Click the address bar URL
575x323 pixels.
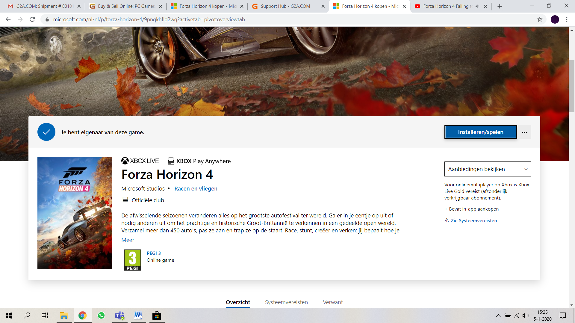click(149, 19)
